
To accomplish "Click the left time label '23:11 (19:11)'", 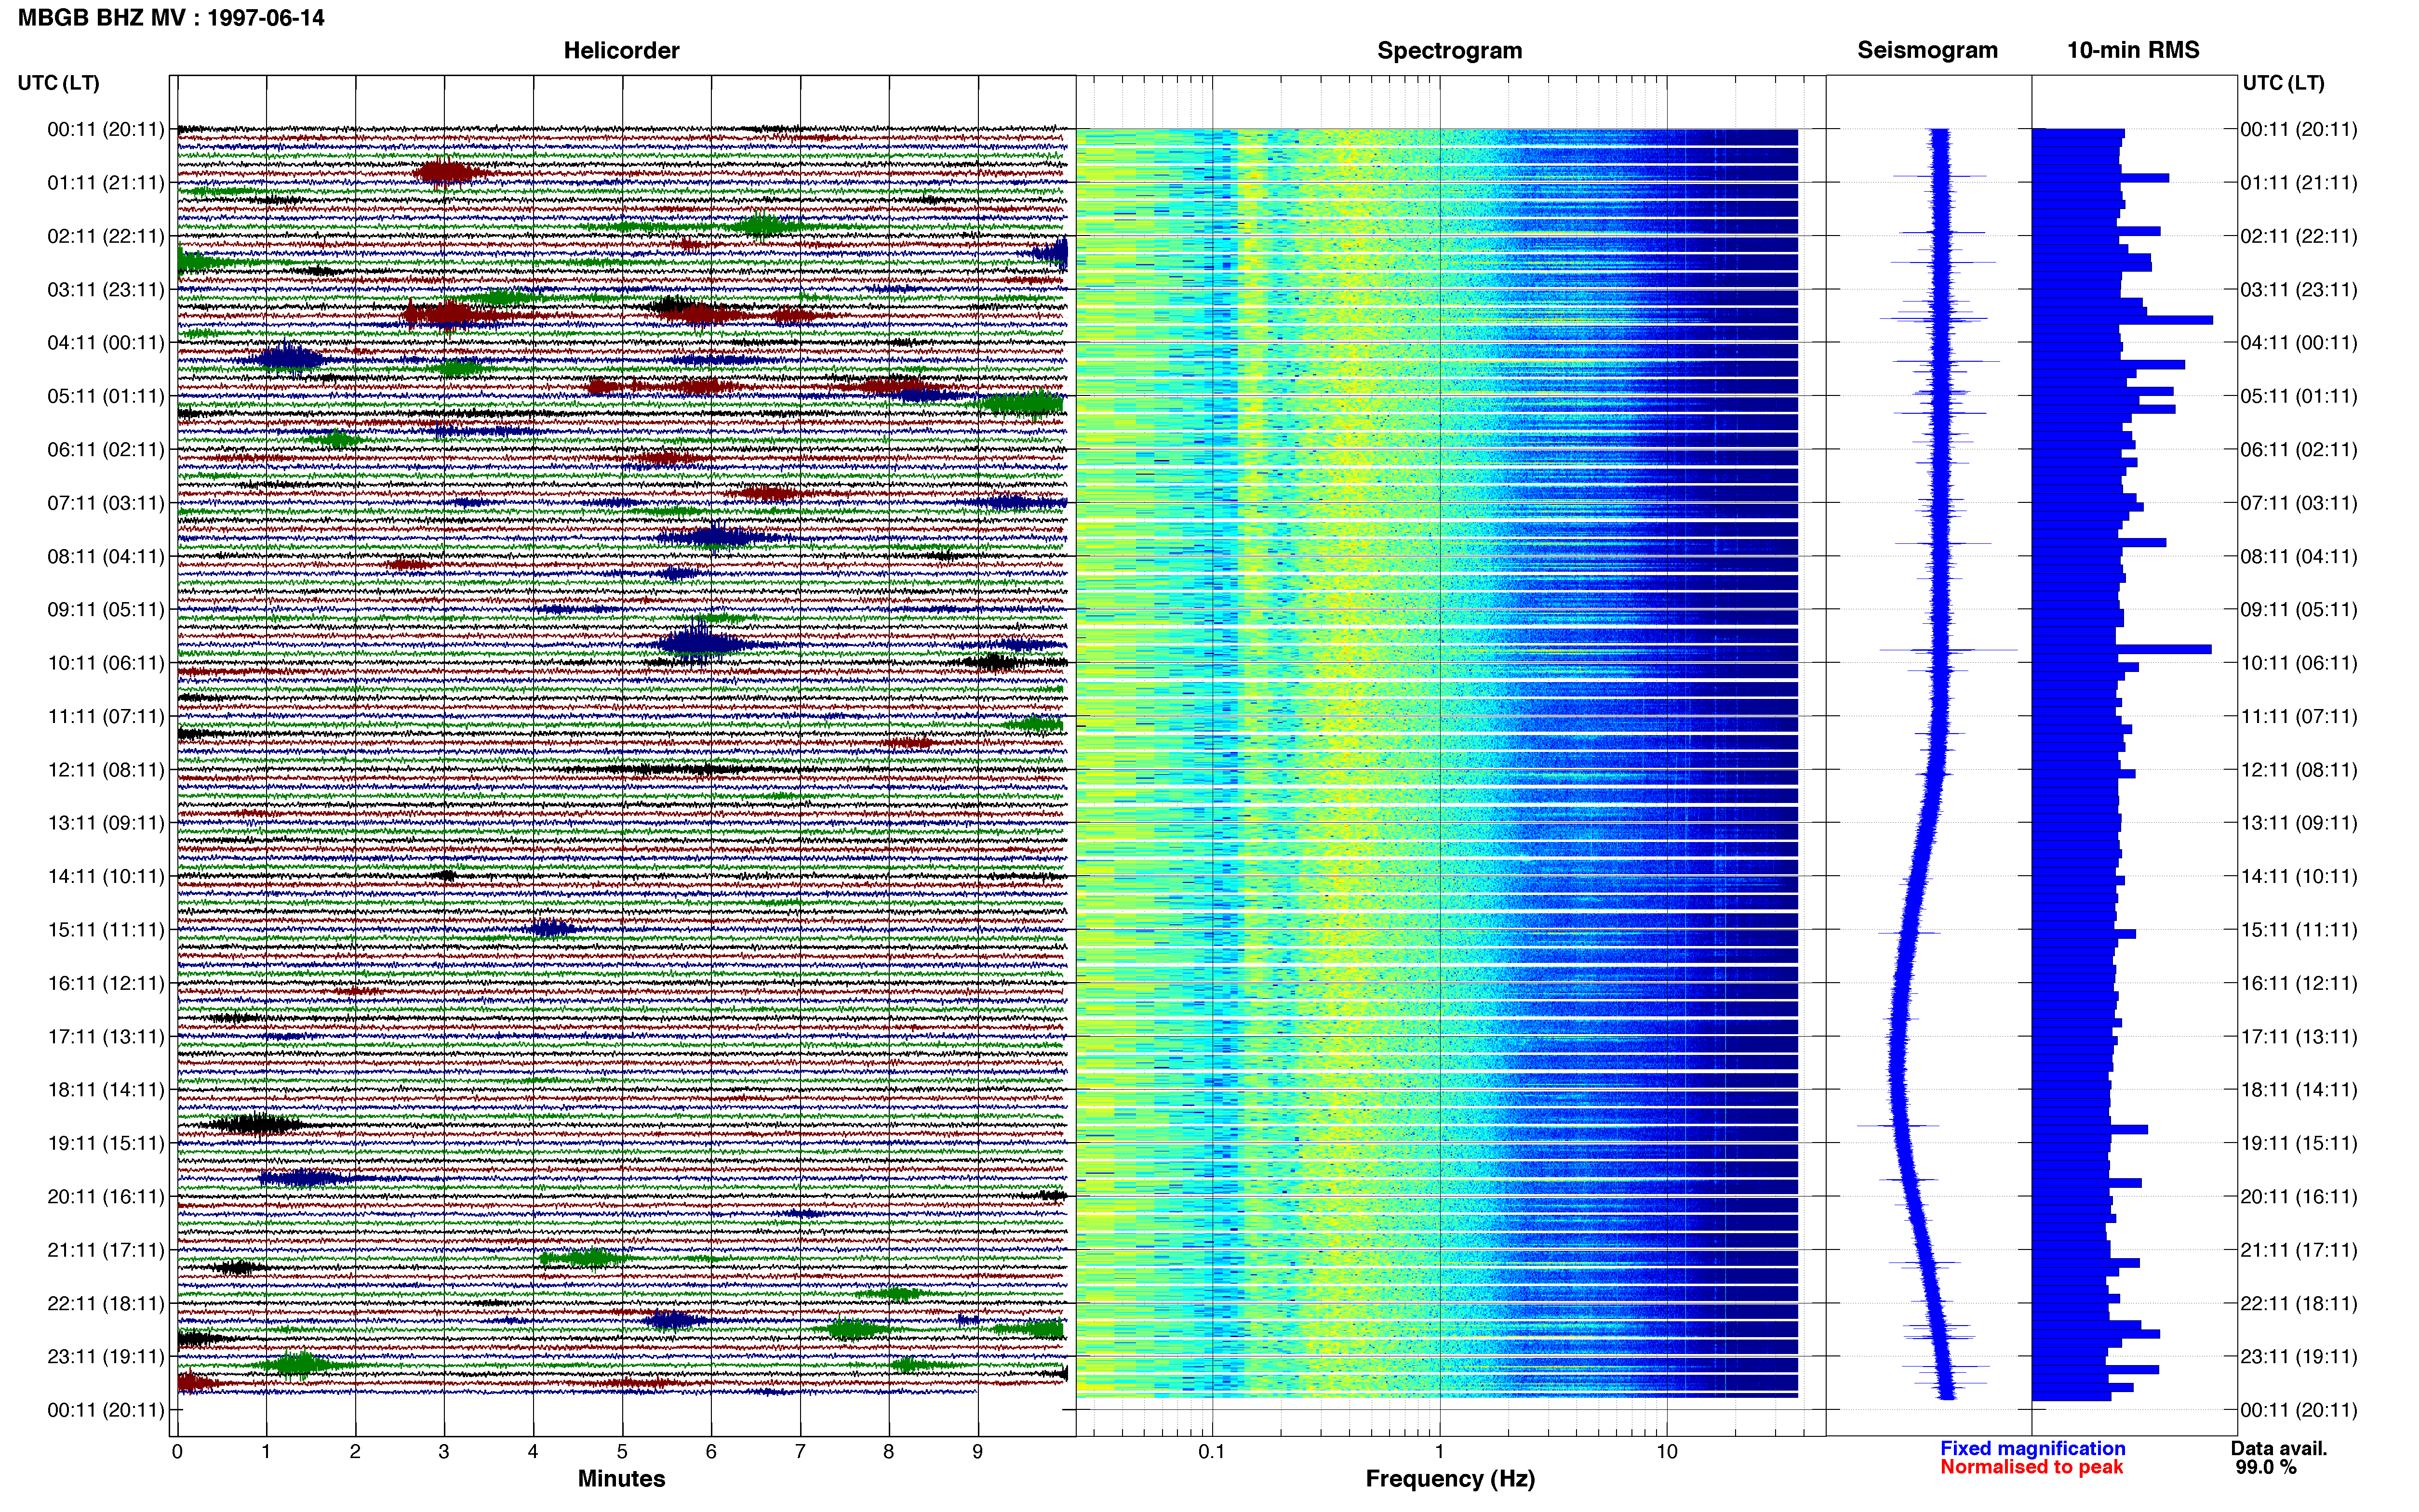I will point(106,1357).
